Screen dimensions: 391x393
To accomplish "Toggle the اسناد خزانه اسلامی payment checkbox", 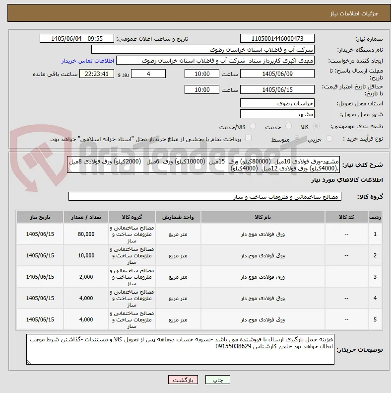I will 248,138.
